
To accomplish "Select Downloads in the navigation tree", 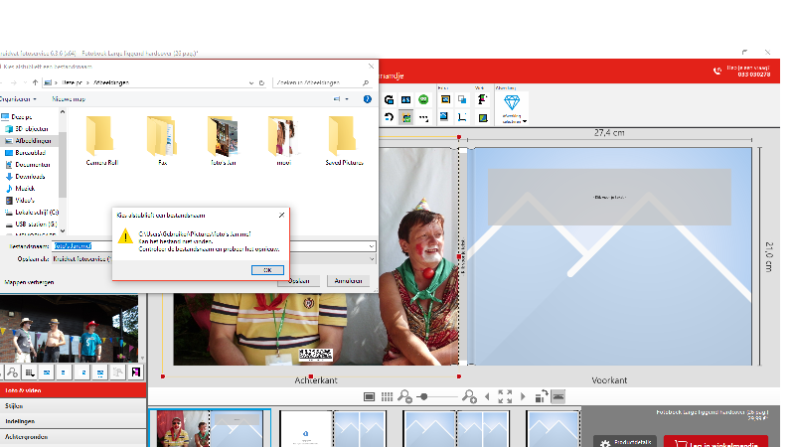I will [30, 176].
